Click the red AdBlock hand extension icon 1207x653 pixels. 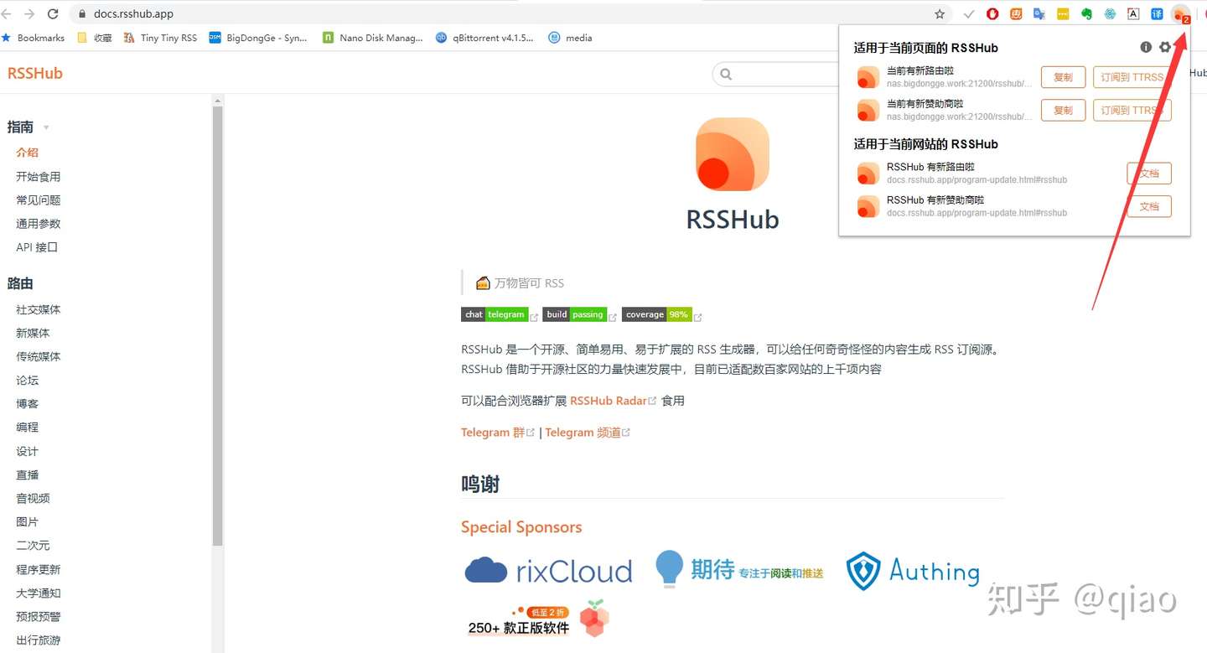coord(992,14)
